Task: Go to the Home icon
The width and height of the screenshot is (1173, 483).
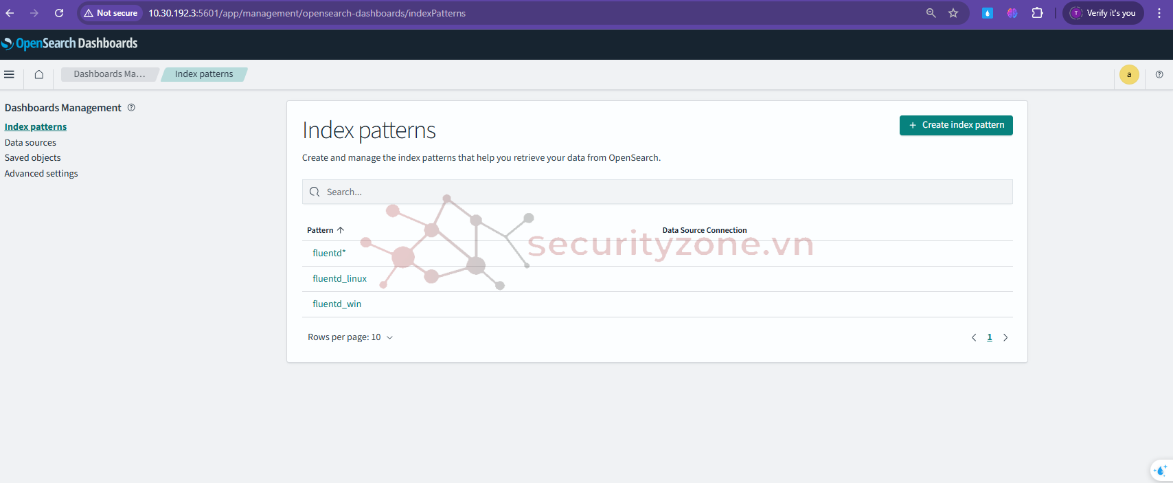Action: click(39, 74)
